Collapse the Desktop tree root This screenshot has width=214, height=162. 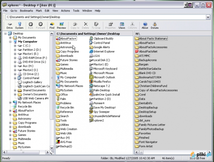point(5,34)
